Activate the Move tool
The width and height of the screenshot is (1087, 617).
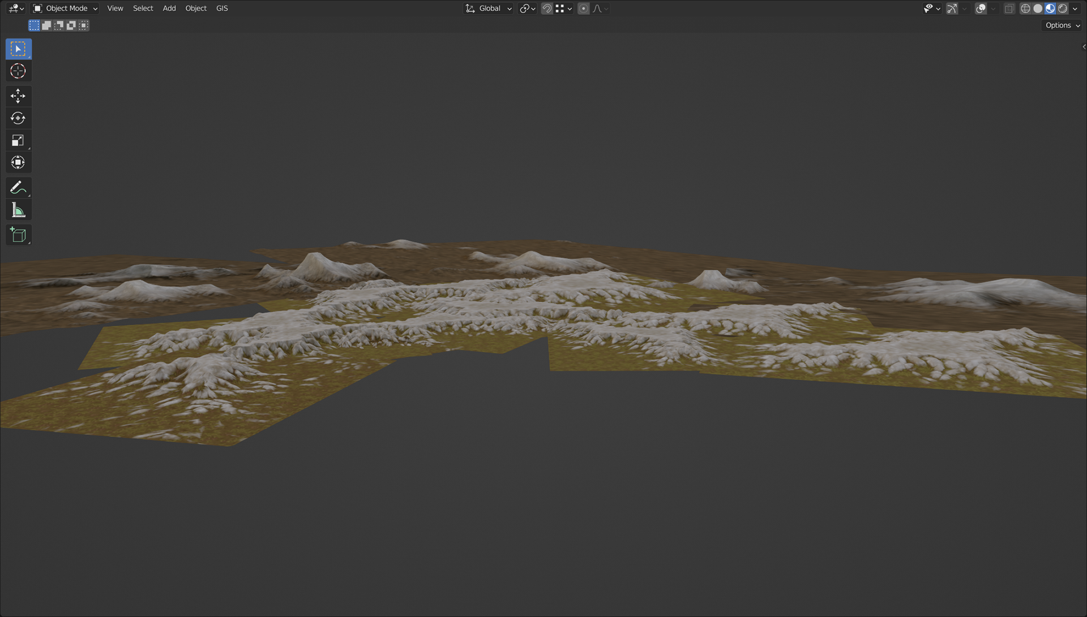click(18, 96)
